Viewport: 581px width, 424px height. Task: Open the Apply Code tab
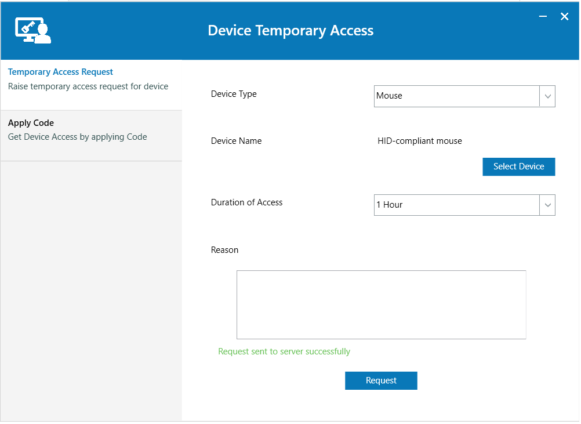(x=31, y=123)
